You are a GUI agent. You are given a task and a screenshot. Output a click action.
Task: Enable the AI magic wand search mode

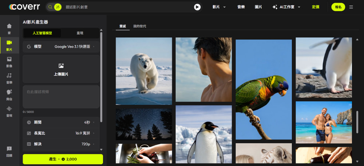click(x=58, y=7)
